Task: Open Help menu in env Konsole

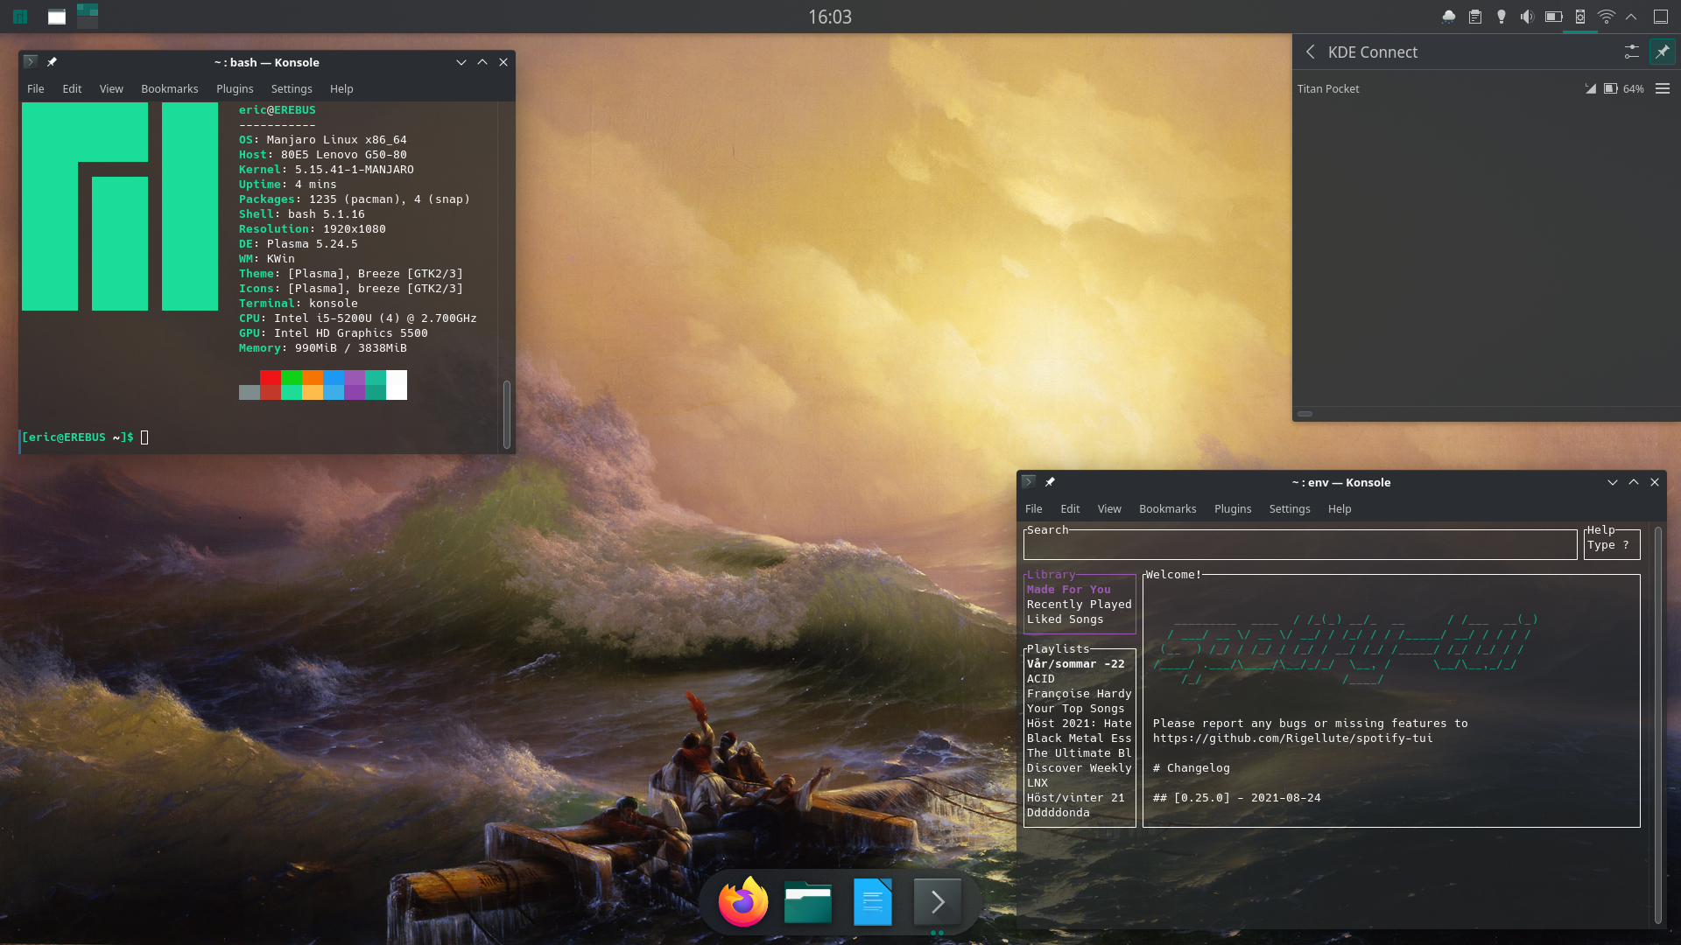Action: [x=1340, y=509]
